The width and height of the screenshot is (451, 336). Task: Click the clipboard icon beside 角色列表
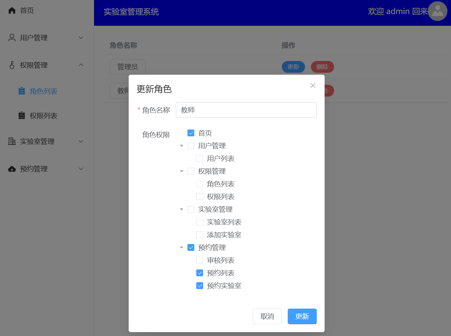point(22,91)
